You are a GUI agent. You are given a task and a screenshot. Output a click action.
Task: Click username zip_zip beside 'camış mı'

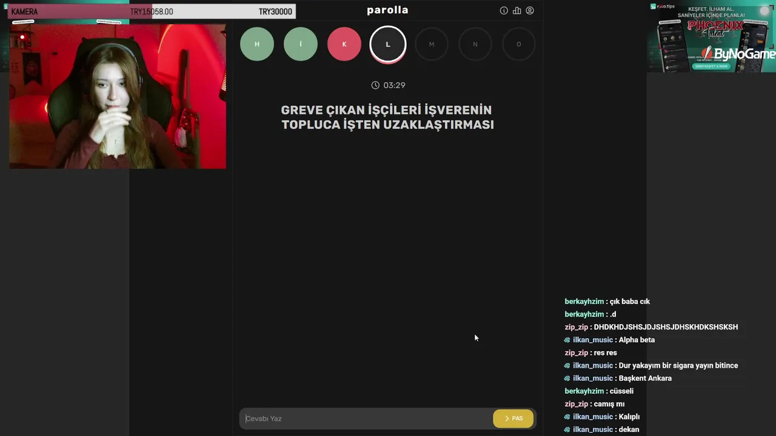[577, 404]
